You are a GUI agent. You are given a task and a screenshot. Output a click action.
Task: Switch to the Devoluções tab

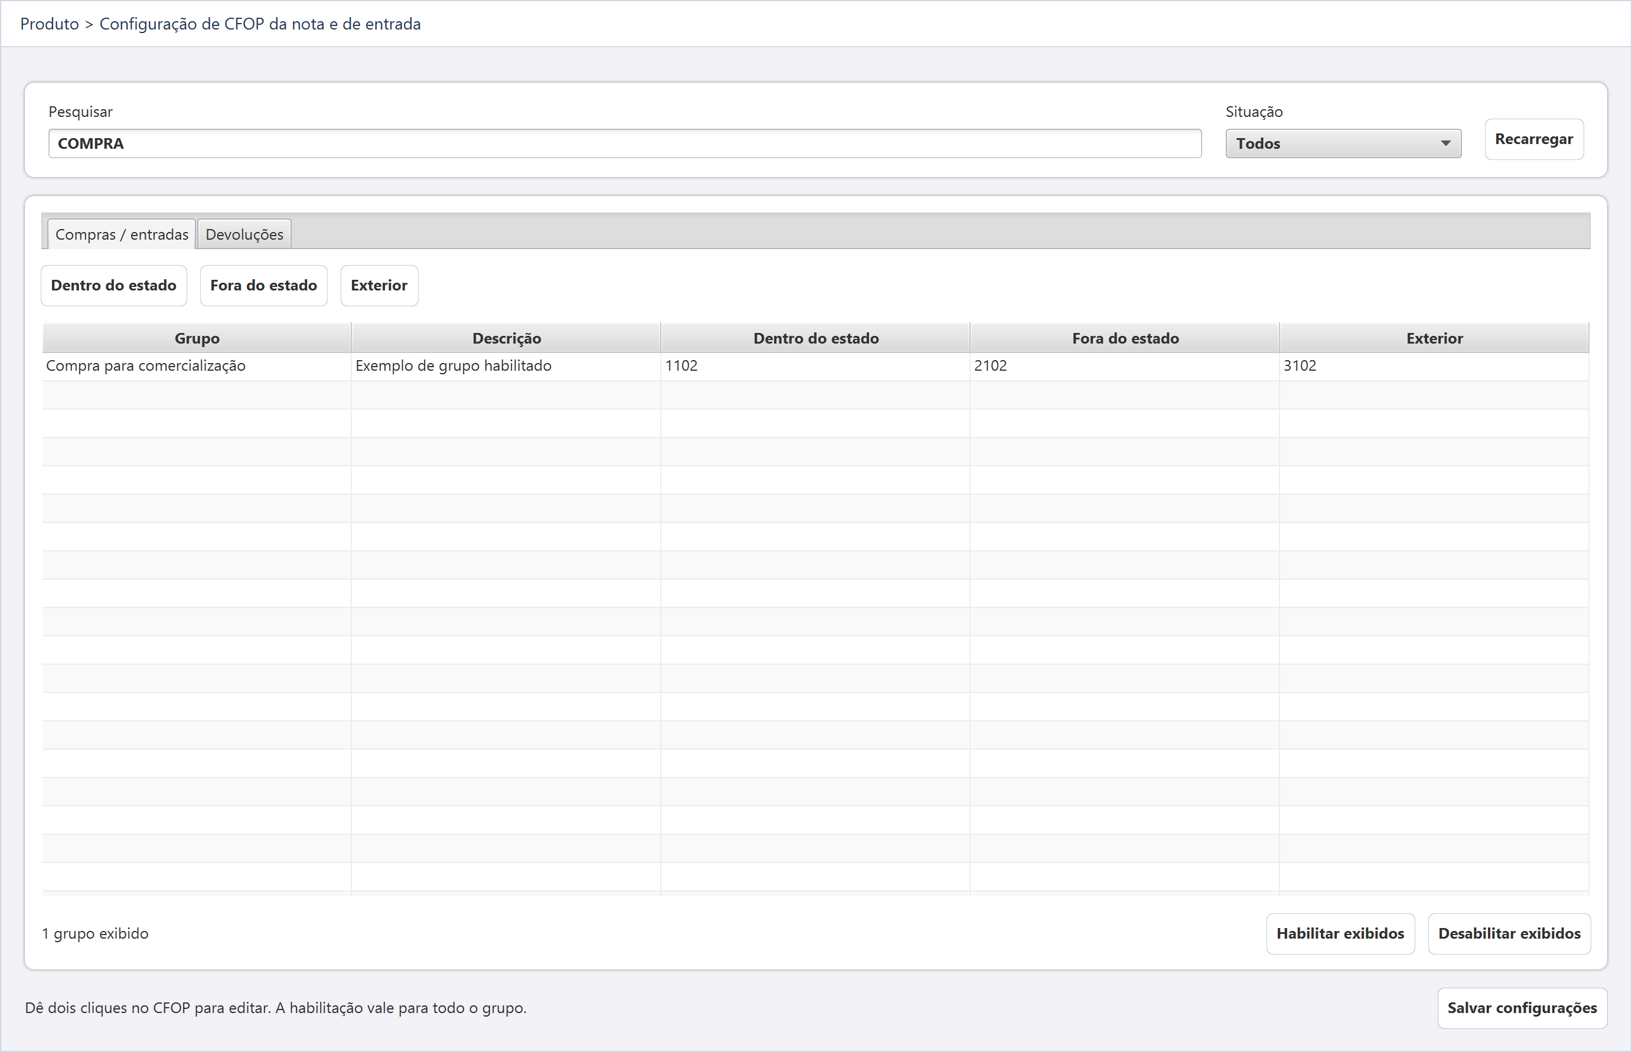point(244,234)
